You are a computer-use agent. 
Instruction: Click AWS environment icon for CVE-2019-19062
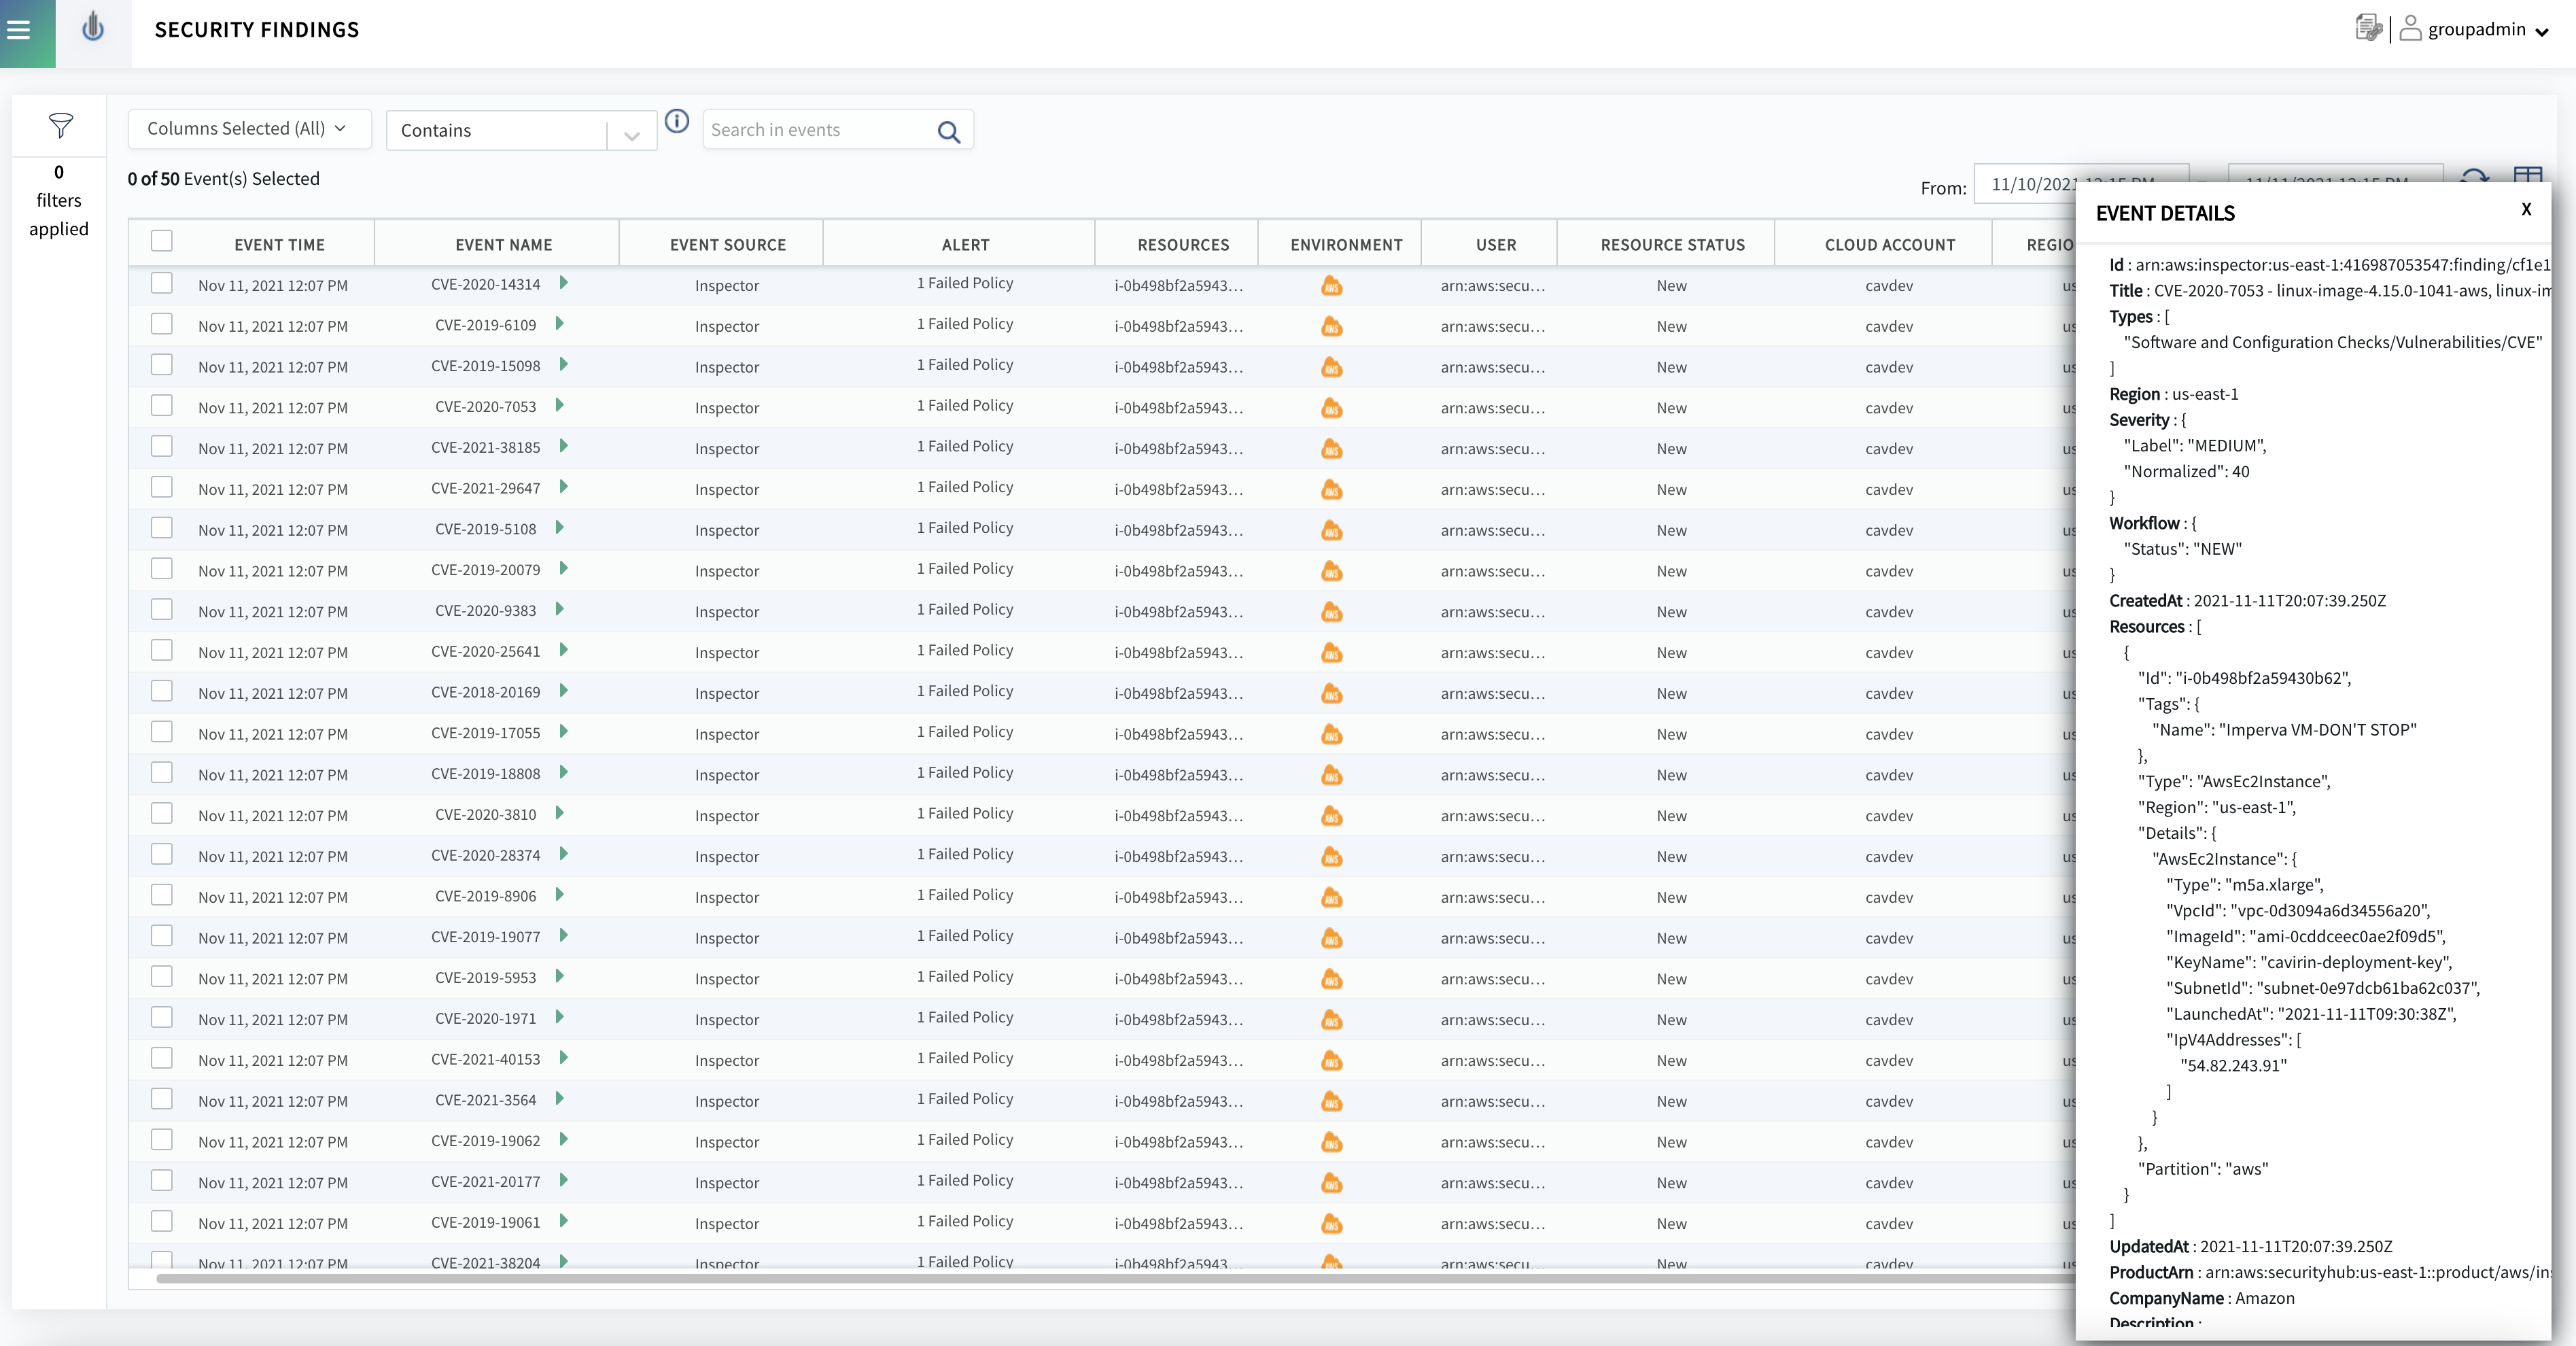pos(1331,1142)
